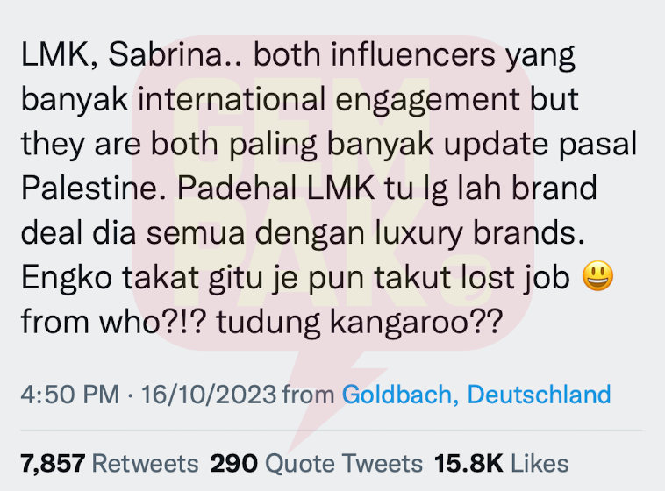Open the 290 Quote Tweets list
The image size is (665, 491).
(x=317, y=463)
